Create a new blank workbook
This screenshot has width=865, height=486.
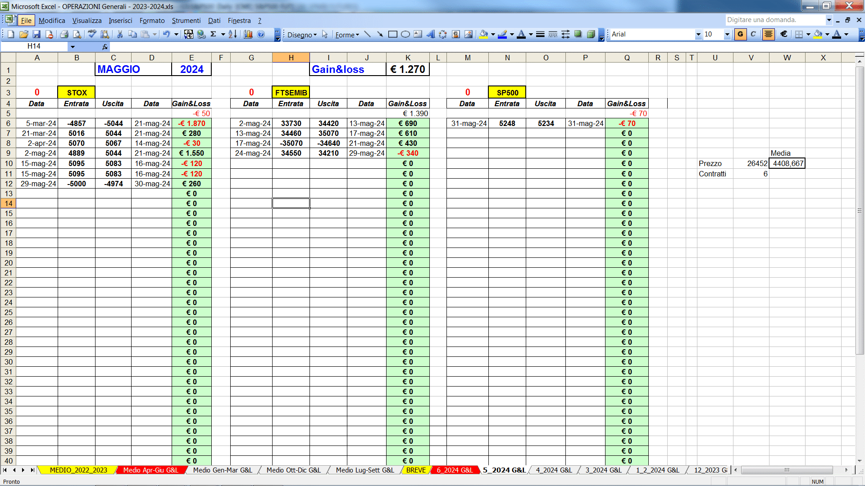coord(11,34)
